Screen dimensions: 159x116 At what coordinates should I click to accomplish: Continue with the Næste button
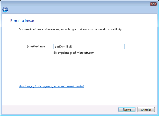127,110
